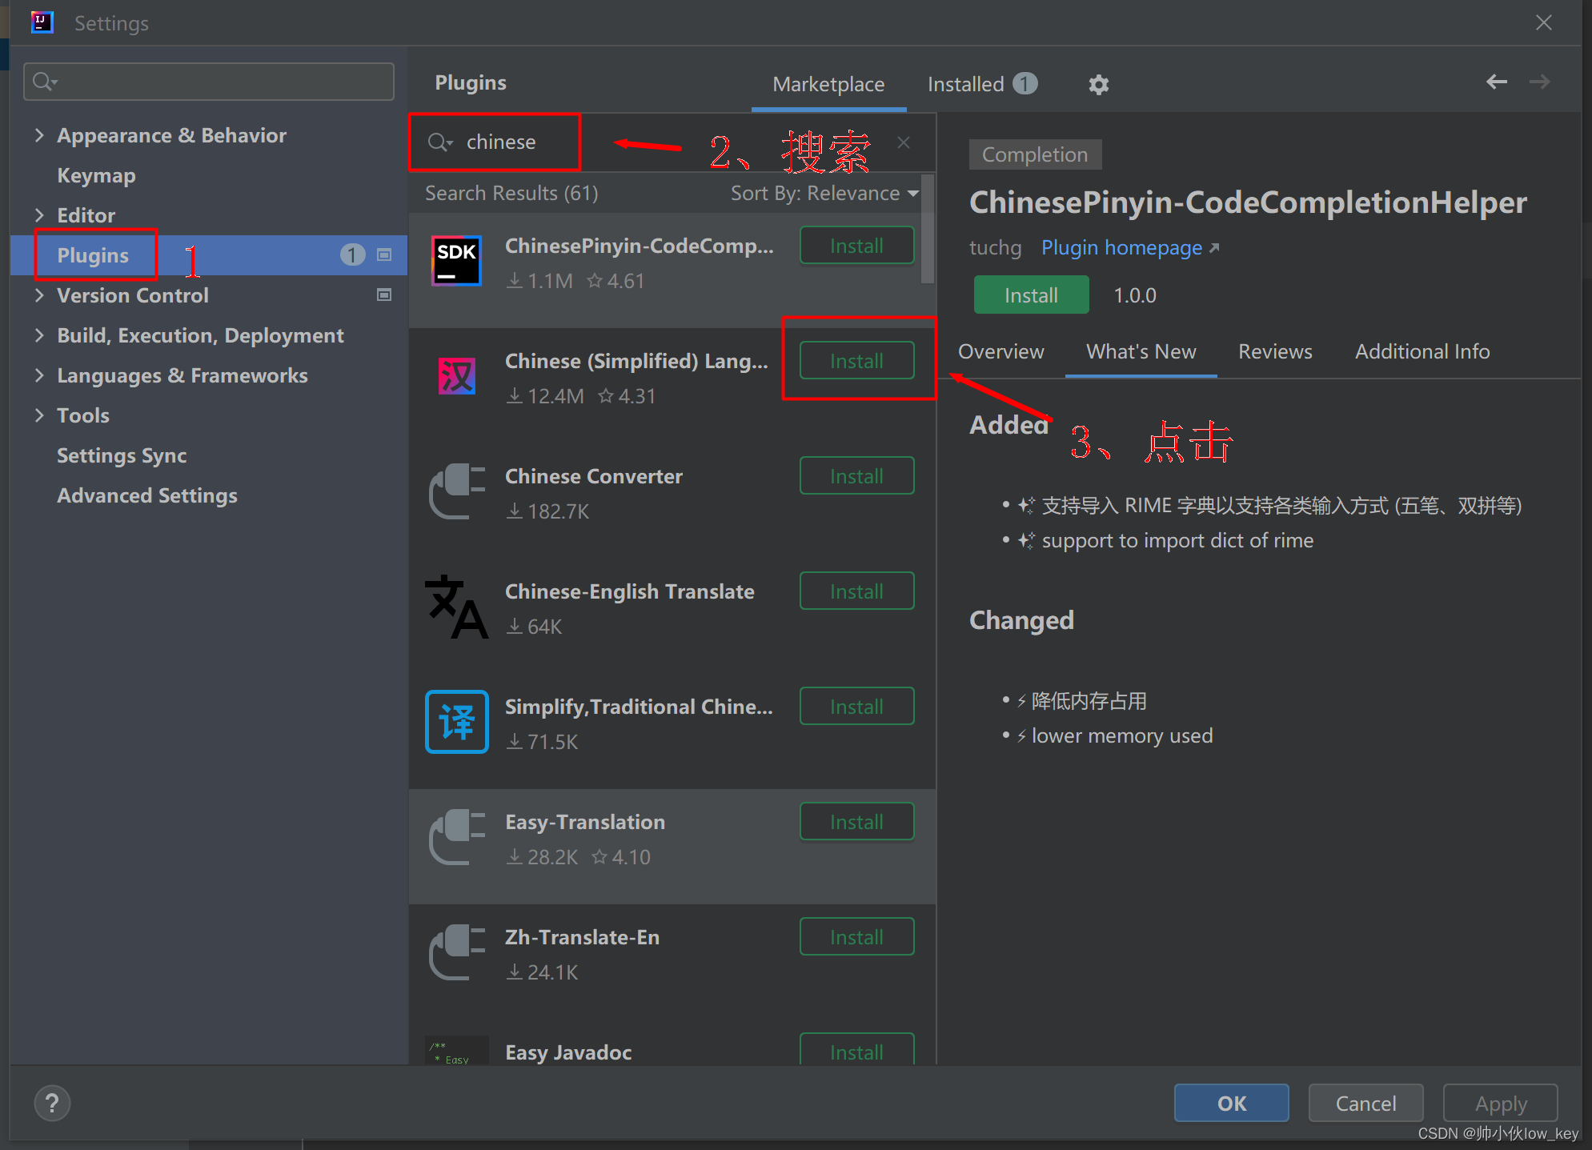
Task: Click the Installed tab count badge
Action: click(x=1025, y=83)
